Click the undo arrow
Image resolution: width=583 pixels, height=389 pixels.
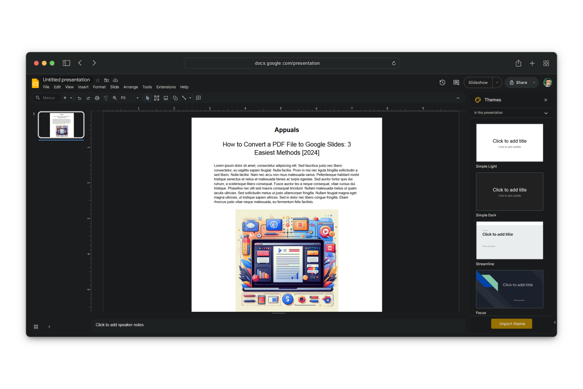click(79, 98)
